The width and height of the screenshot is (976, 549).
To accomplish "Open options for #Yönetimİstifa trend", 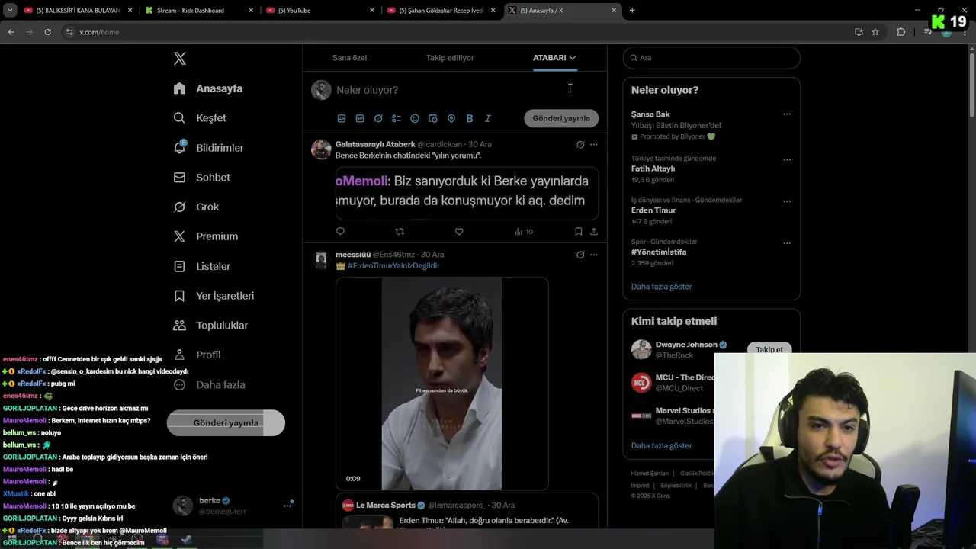I will (x=787, y=243).
